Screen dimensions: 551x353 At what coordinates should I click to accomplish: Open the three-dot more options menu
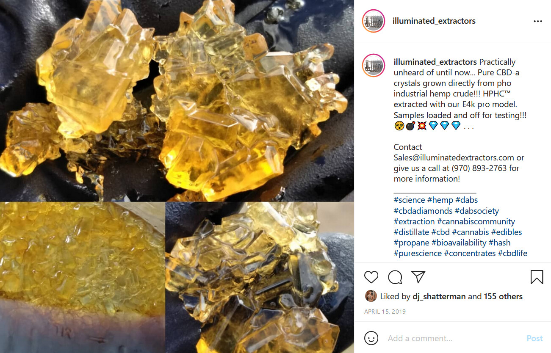click(x=538, y=21)
